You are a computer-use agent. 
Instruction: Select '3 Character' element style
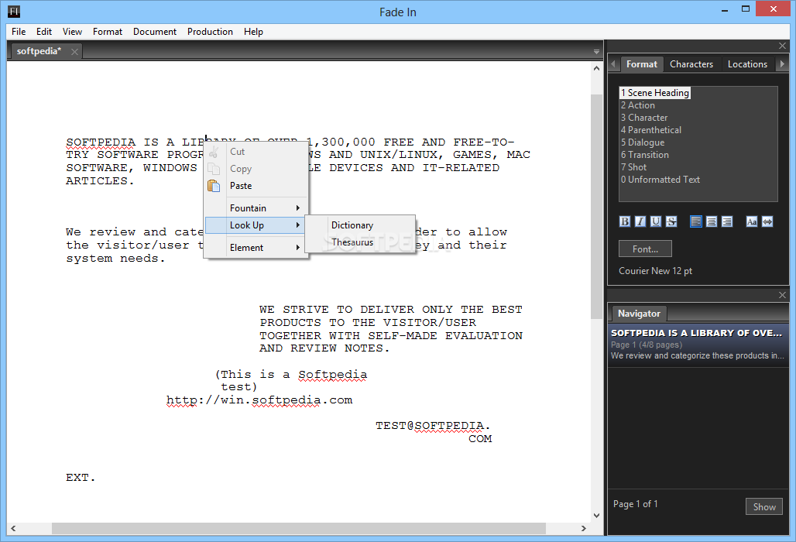tap(645, 118)
